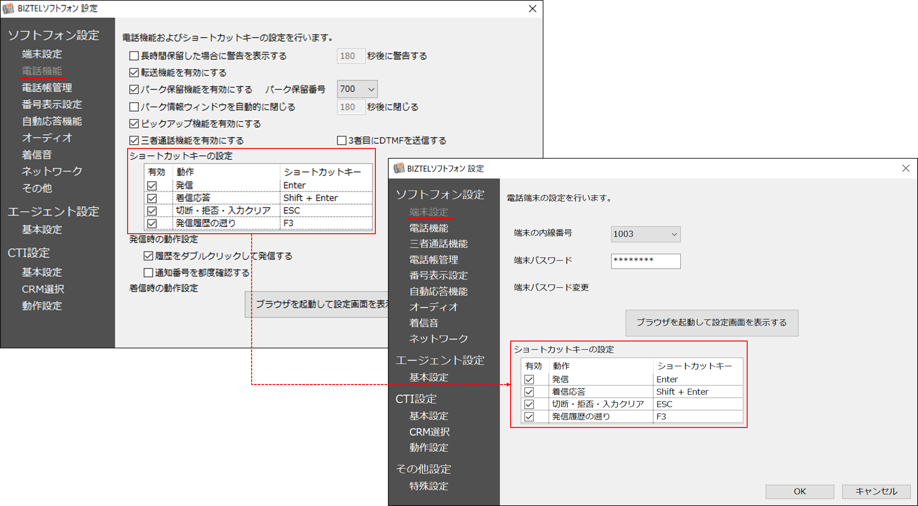Viewport: 918px width, 506px height.
Task: Uncheck 発信 shortcut in front window table
Action: (x=529, y=379)
